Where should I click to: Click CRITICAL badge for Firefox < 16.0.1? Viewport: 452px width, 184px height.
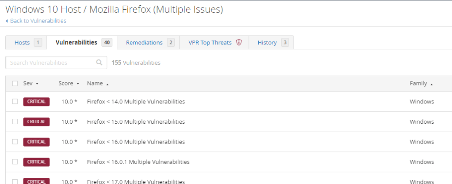tap(36, 162)
